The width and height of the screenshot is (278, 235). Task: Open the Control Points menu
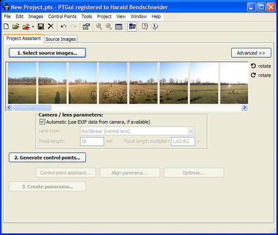(x=62, y=16)
